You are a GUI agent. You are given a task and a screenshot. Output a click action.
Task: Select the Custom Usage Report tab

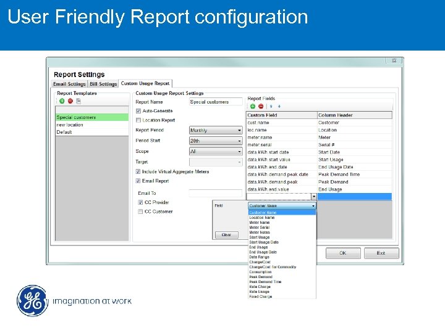[x=145, y=83]
